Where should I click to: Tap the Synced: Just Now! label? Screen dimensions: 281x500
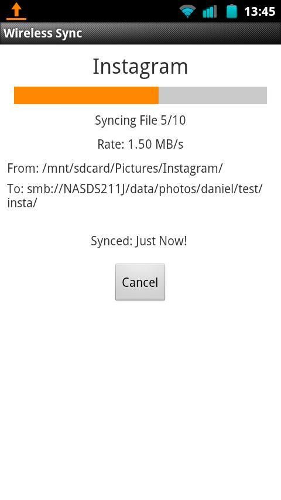coord(139,241)
